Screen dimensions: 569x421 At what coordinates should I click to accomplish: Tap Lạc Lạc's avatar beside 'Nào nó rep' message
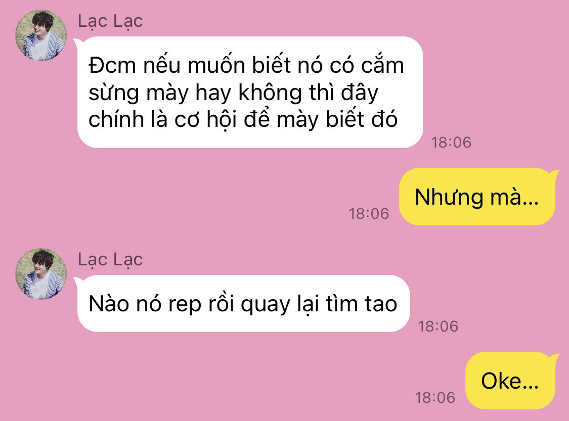(x=41, y=274)
